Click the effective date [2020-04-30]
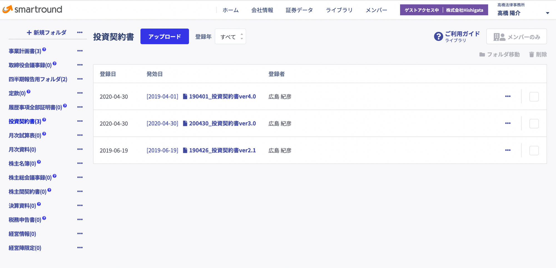 pos(162,123)
